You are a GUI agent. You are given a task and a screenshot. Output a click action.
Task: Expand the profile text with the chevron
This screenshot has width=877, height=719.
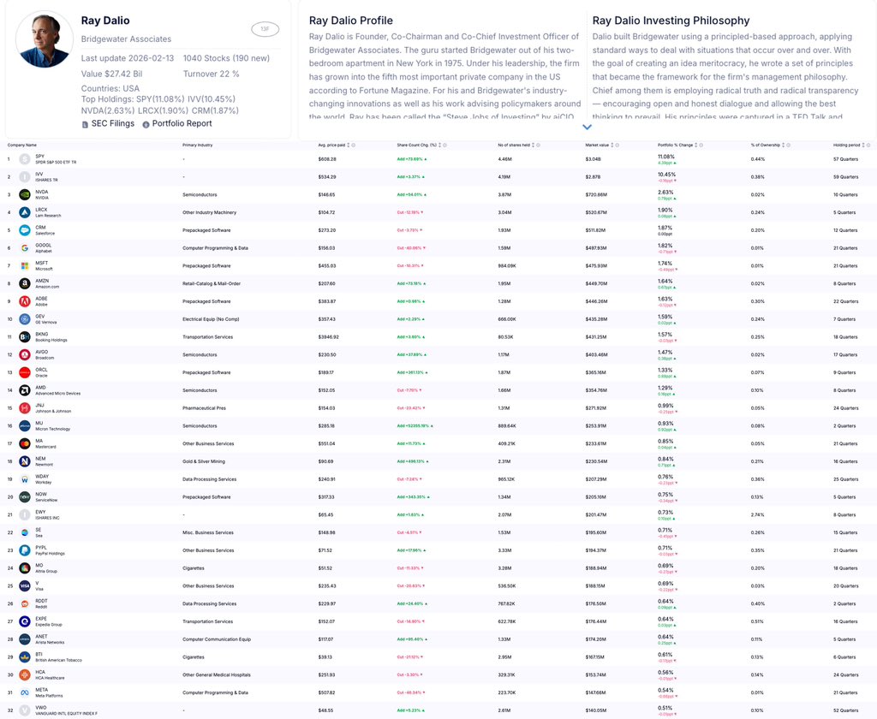[587, 127]
